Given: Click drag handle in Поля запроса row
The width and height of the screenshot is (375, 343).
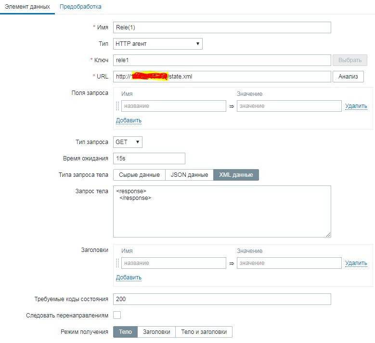Looking at the screenshot, I should (x=117, y=106).
